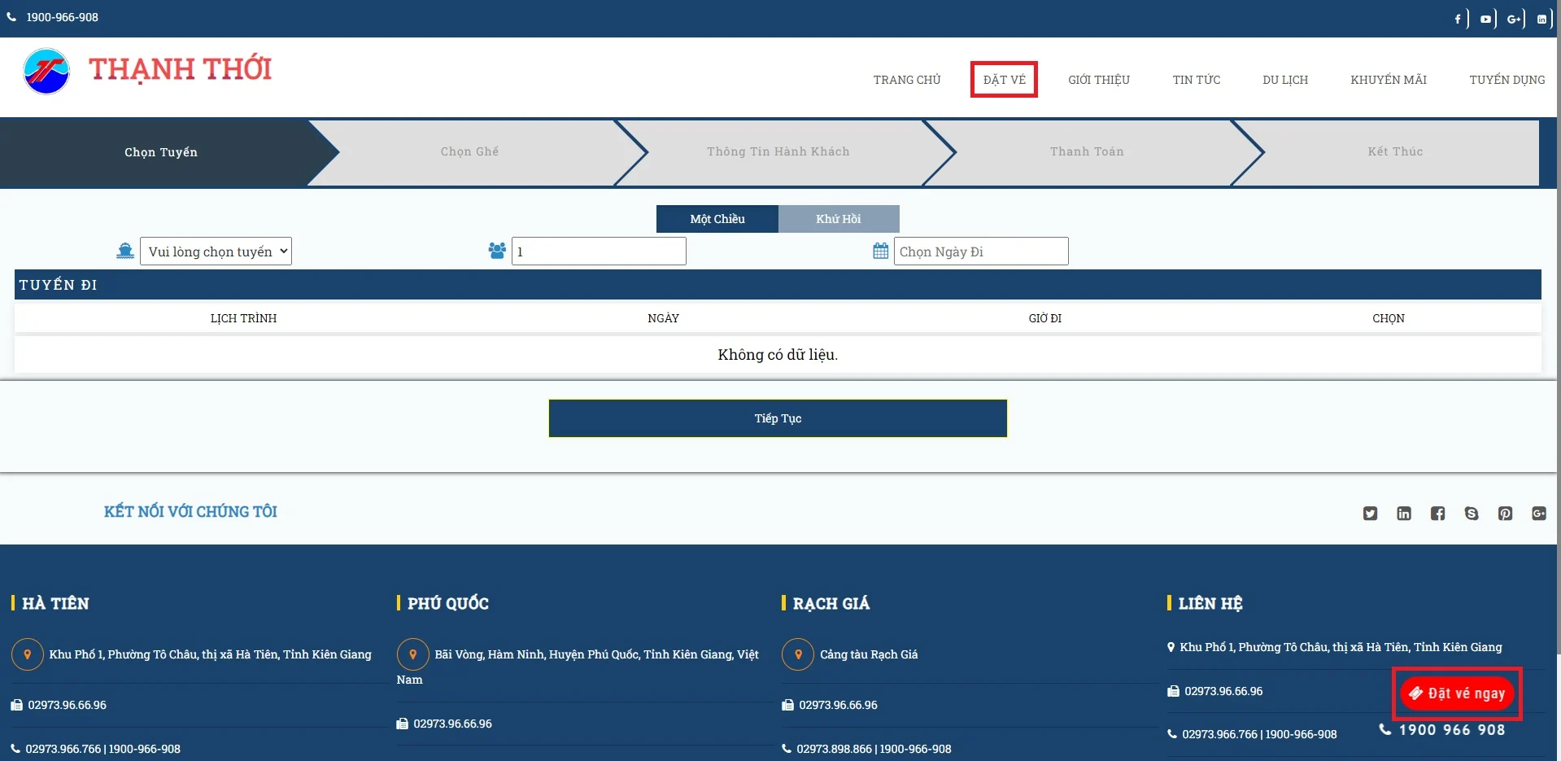The height and width of the screenshot is (761, 1561).
Task: Click the fax icon beside Rạch Giá 02973.96.66.96
Action: pyautogui.click(x=787, y=705)
